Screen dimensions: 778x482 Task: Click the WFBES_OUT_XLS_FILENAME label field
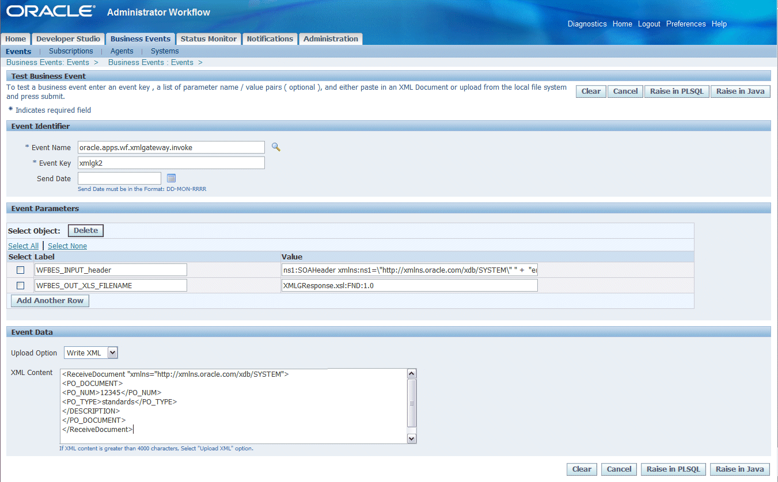click(111, 285)
